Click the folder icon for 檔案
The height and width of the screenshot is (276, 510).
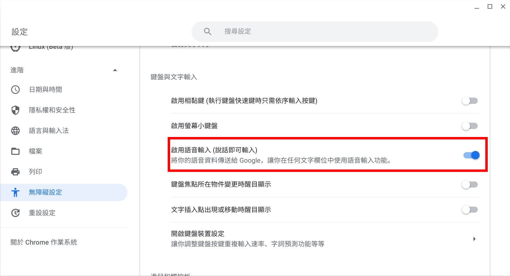(15, 151)
